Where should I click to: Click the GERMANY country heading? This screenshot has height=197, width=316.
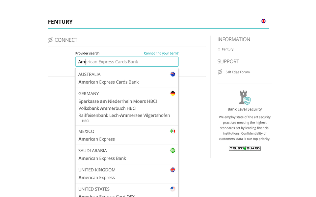(89, 94)
